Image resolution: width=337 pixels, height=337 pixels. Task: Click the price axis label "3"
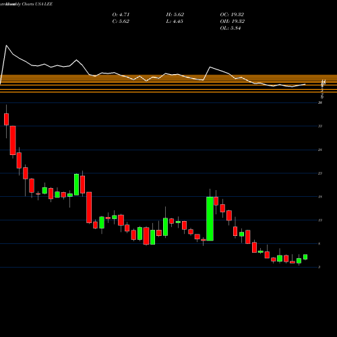click(x=319, y=267)
